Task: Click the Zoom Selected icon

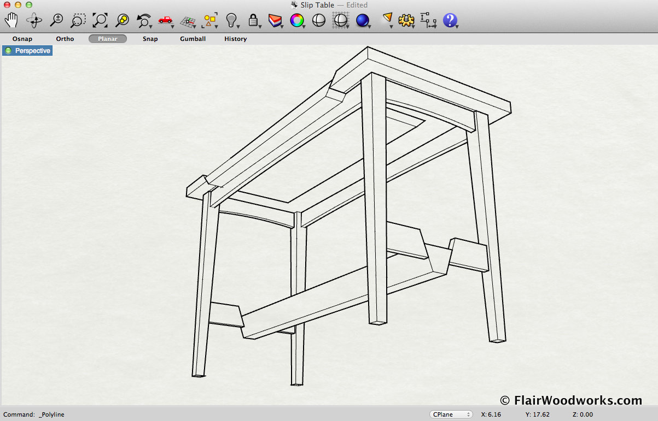Action: tap(122, 21)
